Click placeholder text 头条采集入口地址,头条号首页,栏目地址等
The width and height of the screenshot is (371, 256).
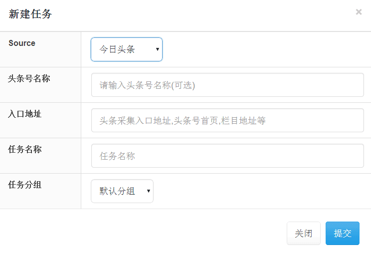pyautogui.click(x=183, y=121)
